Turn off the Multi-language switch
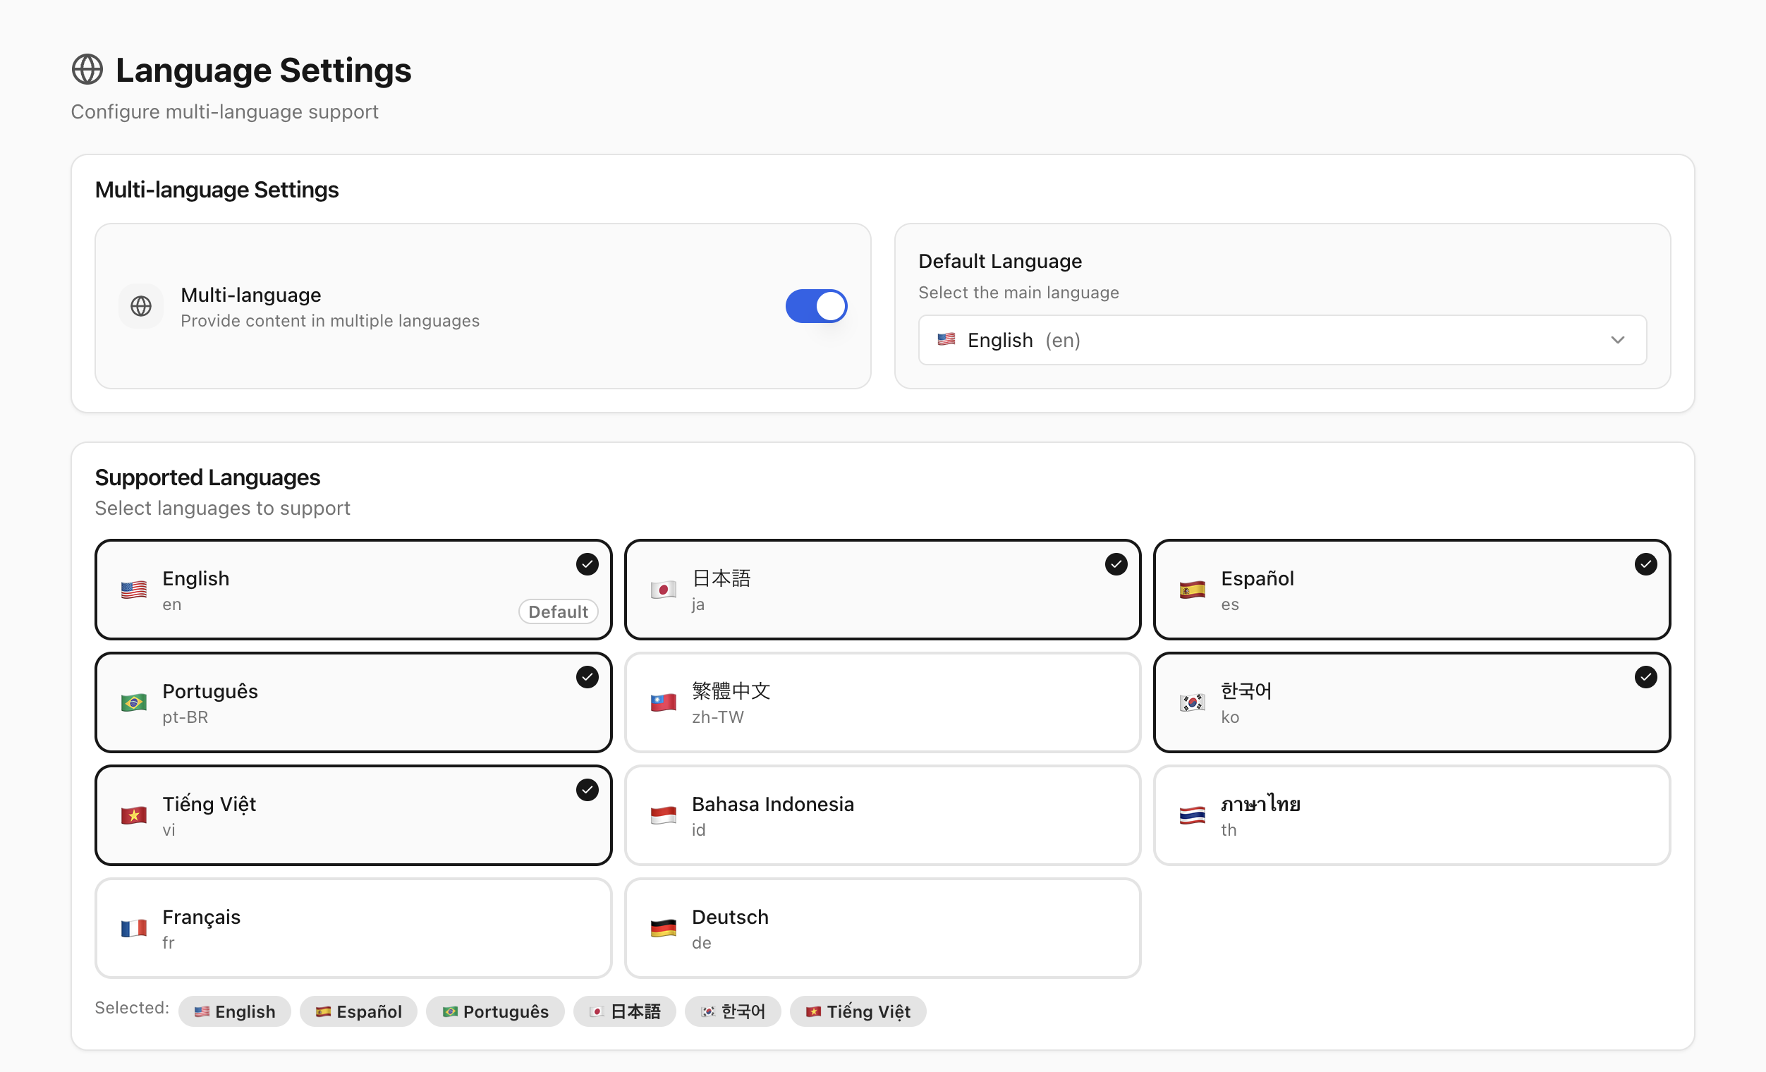The image size is (1766, 1072). click(x=816, y=307)
